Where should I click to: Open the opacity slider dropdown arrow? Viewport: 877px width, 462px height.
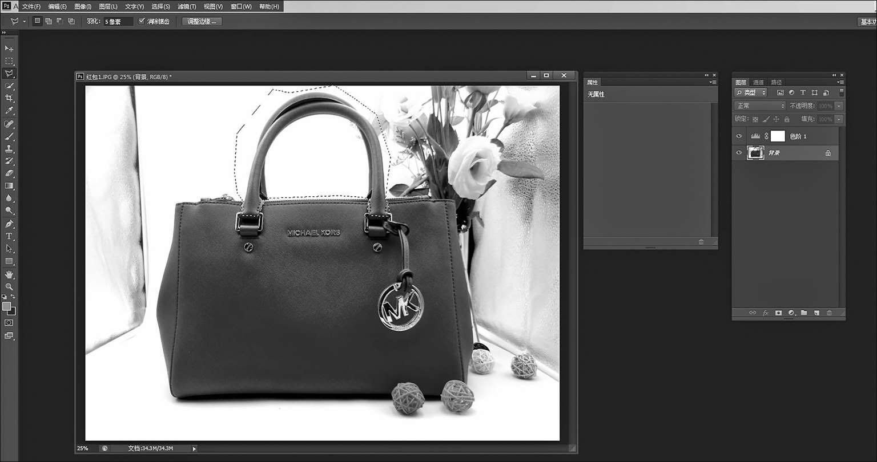point(839,106)
